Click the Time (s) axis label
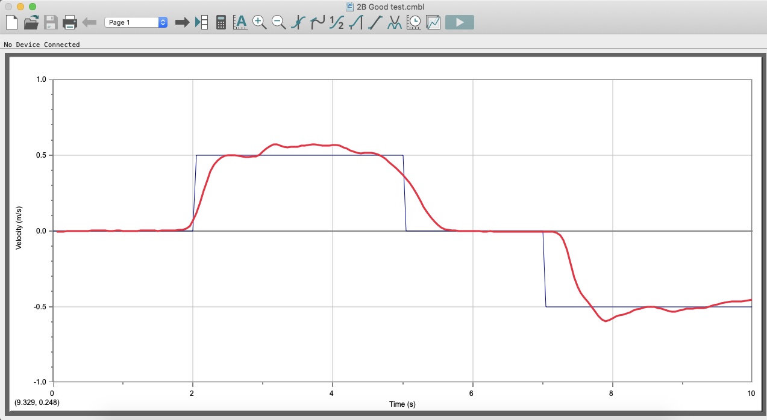 [402, 404]
